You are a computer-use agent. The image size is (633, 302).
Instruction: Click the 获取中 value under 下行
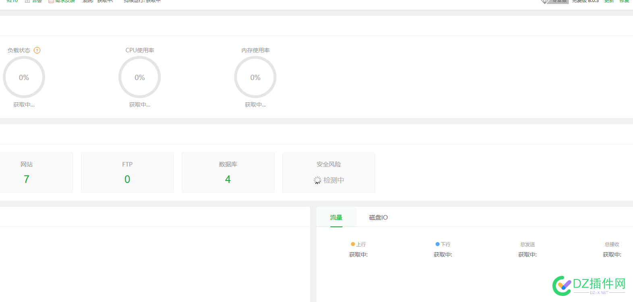(443, 255)
